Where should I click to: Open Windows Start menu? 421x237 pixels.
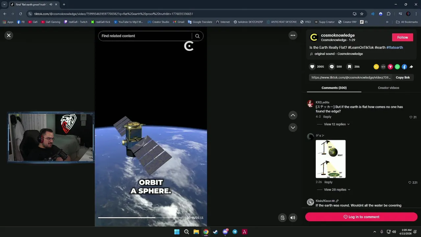coord(177,232)
